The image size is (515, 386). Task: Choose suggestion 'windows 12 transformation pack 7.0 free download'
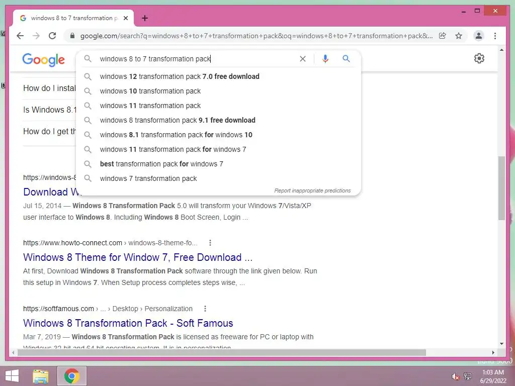click(x=218, y=76)
